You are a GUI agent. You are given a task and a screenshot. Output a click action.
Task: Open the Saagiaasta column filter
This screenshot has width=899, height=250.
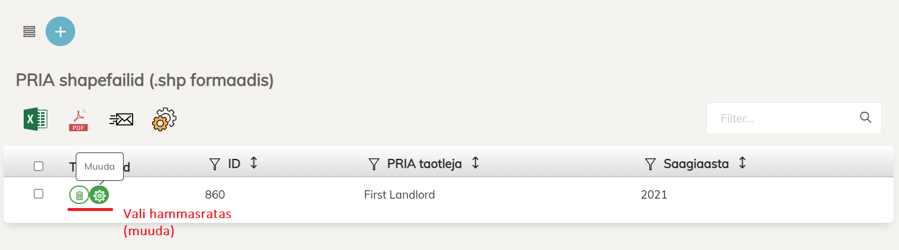(650, 164)
